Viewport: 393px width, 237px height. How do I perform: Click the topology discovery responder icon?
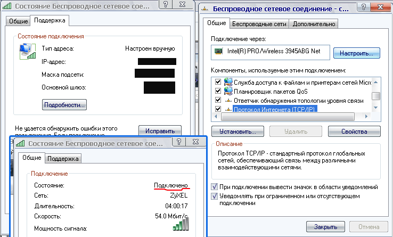[228, 101]
